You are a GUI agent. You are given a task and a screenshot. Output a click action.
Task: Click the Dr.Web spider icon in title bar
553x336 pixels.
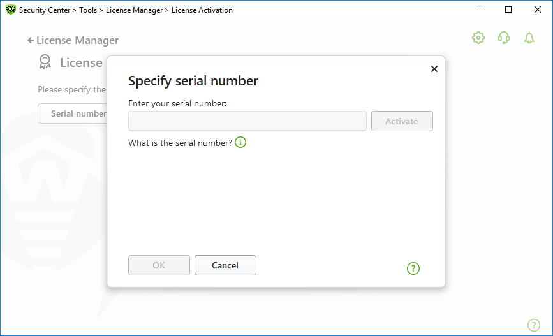[11, 10]
